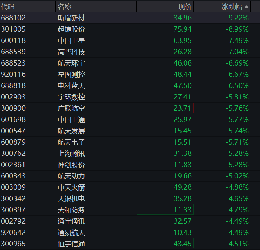Select the 中国卫星 stock name
260x250 pixels.
tap(71, 40)
